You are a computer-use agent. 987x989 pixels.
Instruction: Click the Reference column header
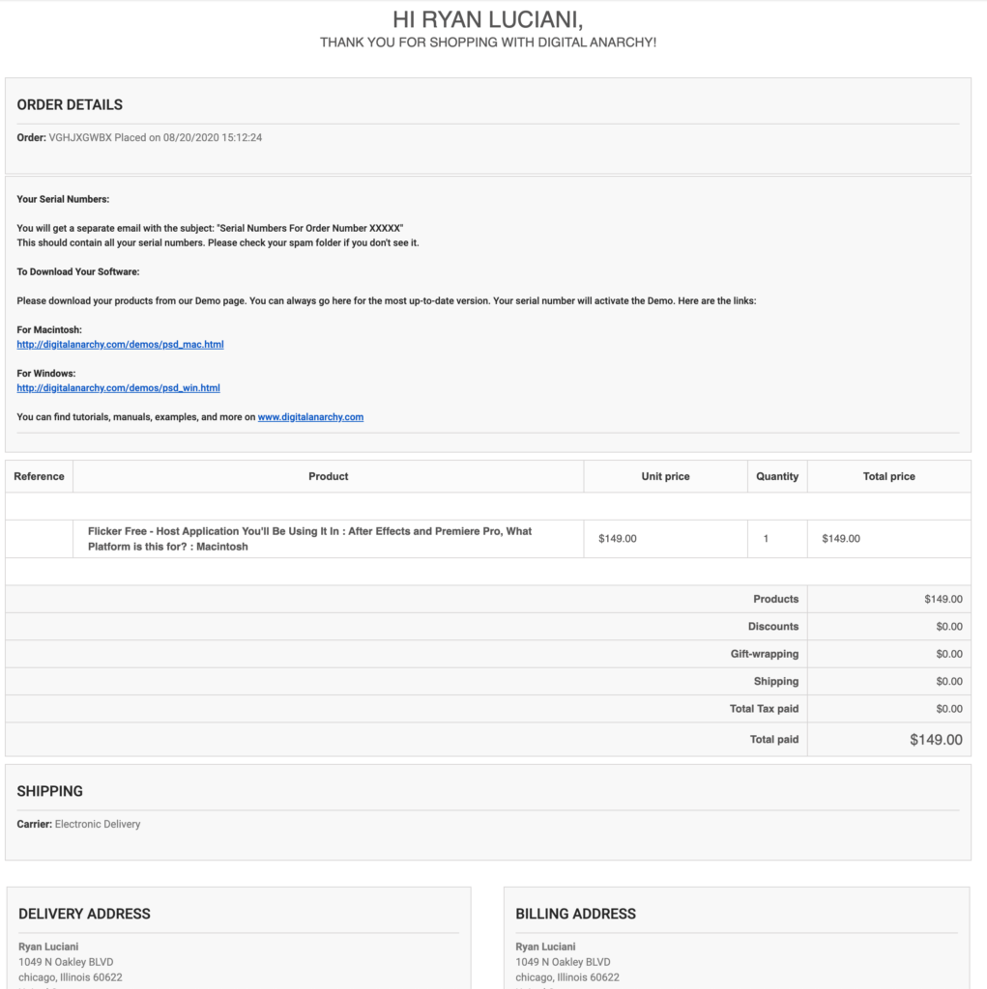pos(39,476)
